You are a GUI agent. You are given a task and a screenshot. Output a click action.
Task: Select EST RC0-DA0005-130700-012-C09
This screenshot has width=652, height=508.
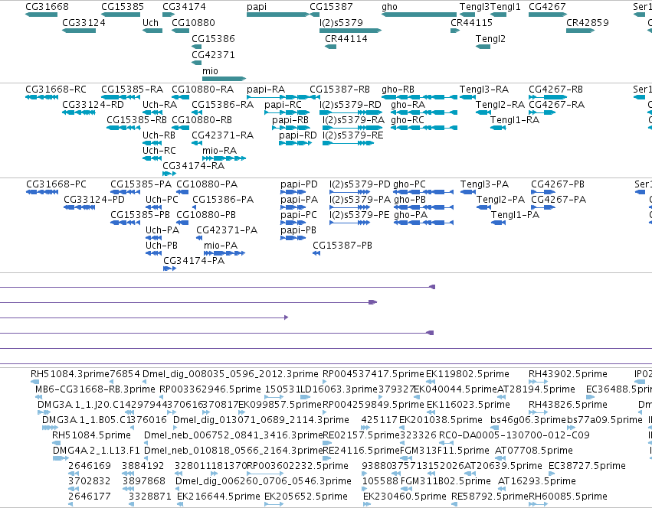(514, 435)
